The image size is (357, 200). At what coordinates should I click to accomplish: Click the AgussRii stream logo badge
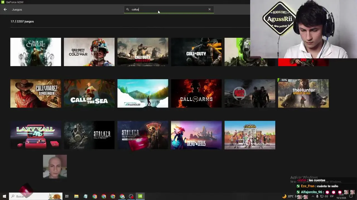pos(279,19)
